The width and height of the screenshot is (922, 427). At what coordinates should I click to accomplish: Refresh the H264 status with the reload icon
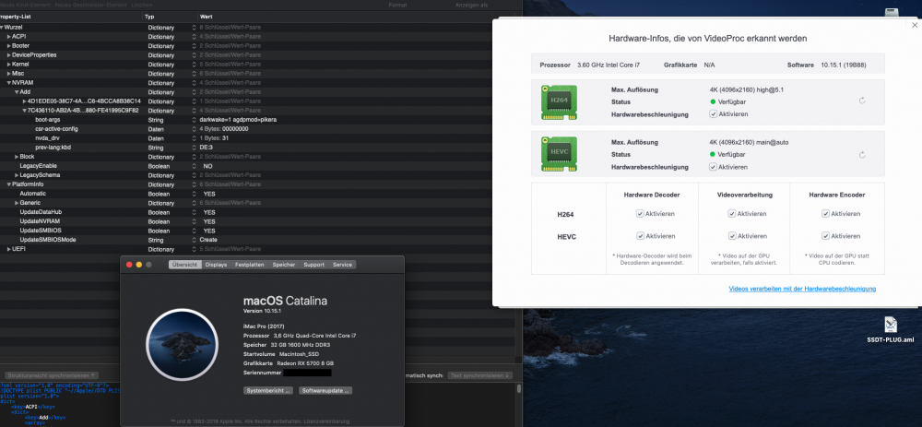(862, 101)
